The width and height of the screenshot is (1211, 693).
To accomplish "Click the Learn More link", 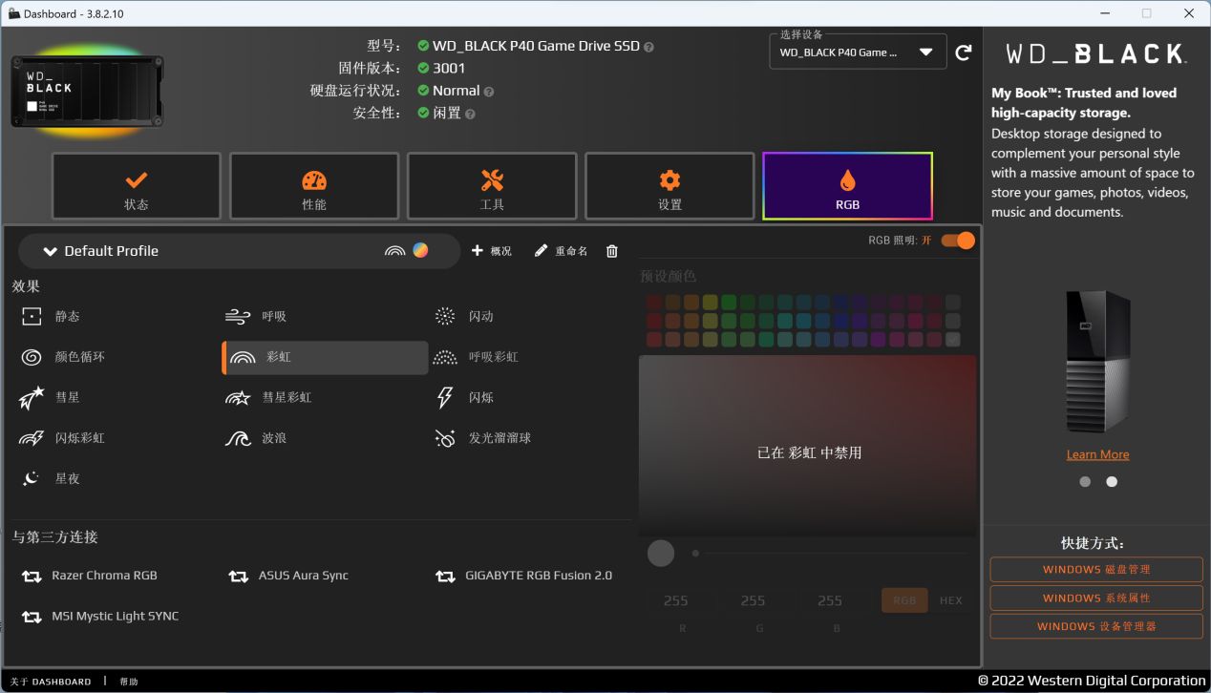I will click(1097, 454).
